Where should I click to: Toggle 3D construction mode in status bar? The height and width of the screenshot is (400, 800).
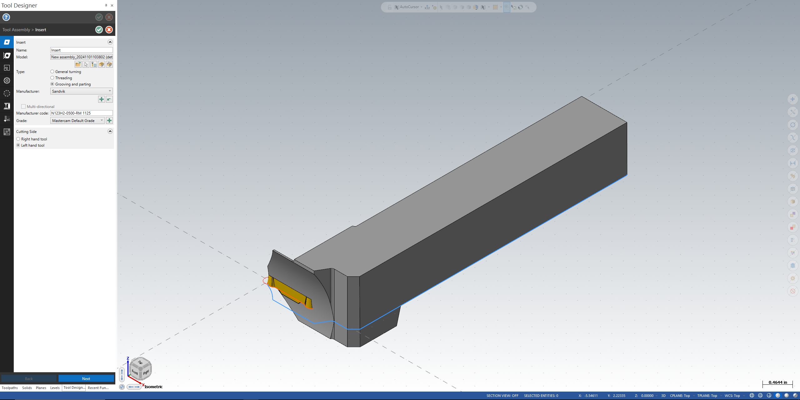tap(663, 396)
